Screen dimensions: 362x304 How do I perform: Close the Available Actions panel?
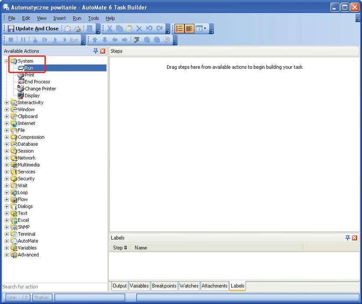(103, 51)
